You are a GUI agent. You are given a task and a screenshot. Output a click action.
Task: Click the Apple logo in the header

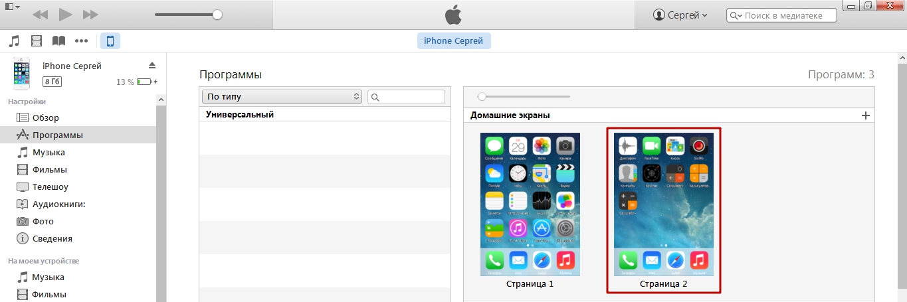453,15
